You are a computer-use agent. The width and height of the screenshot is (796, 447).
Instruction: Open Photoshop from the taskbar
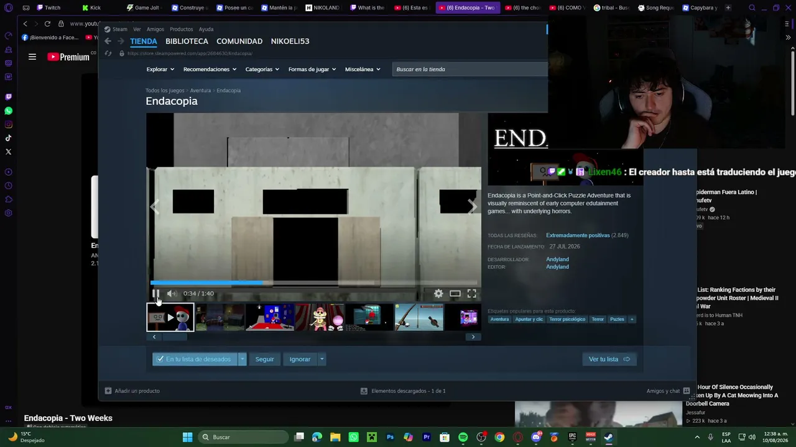(x=390, y=437)
